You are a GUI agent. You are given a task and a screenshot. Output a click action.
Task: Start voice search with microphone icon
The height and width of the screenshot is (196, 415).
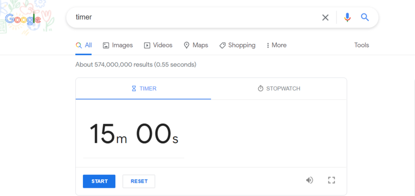347,17
